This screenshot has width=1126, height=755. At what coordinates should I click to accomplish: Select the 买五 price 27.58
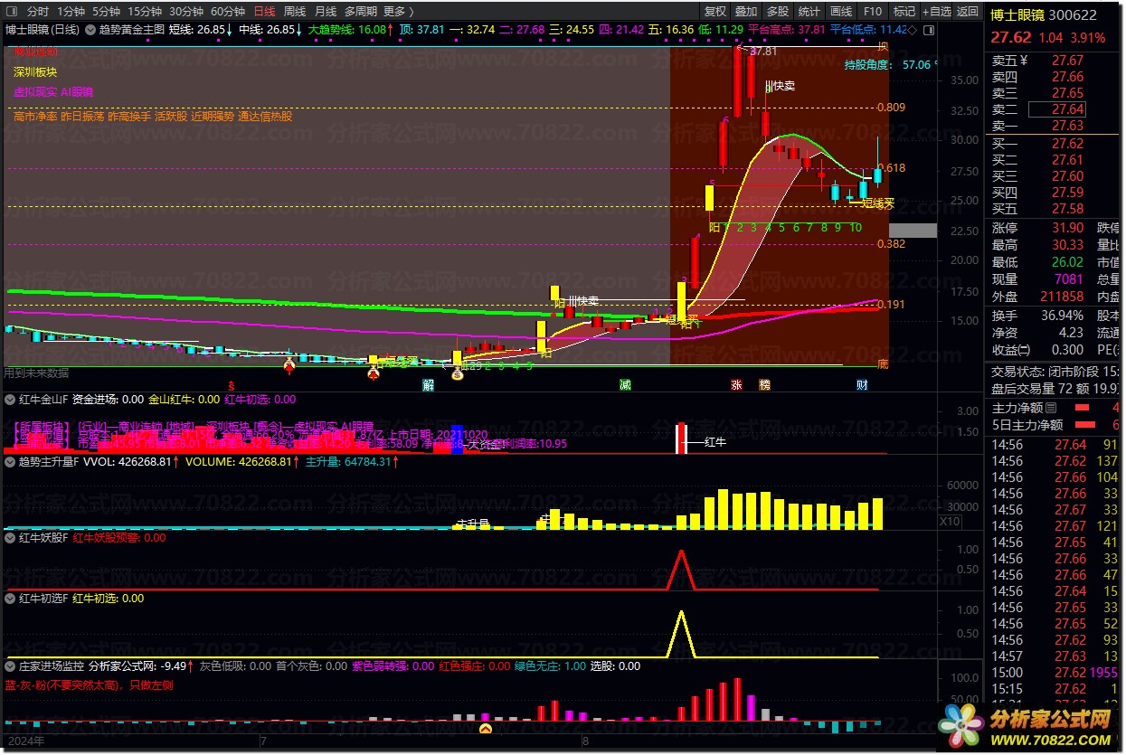(x=1068, y=209)
